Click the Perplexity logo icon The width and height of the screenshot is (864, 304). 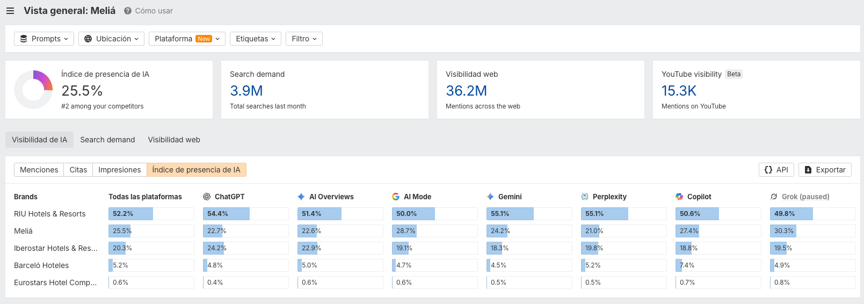tap(585, 197)
